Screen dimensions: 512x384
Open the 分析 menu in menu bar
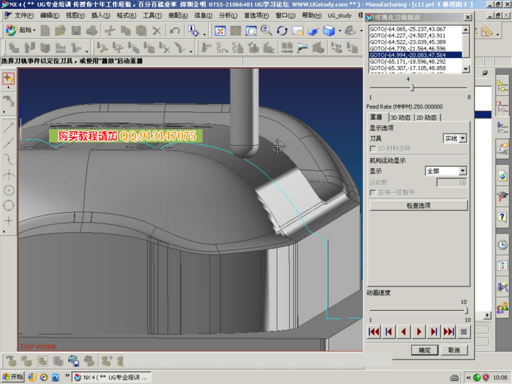pyautogui.click(x=227, y=15)
